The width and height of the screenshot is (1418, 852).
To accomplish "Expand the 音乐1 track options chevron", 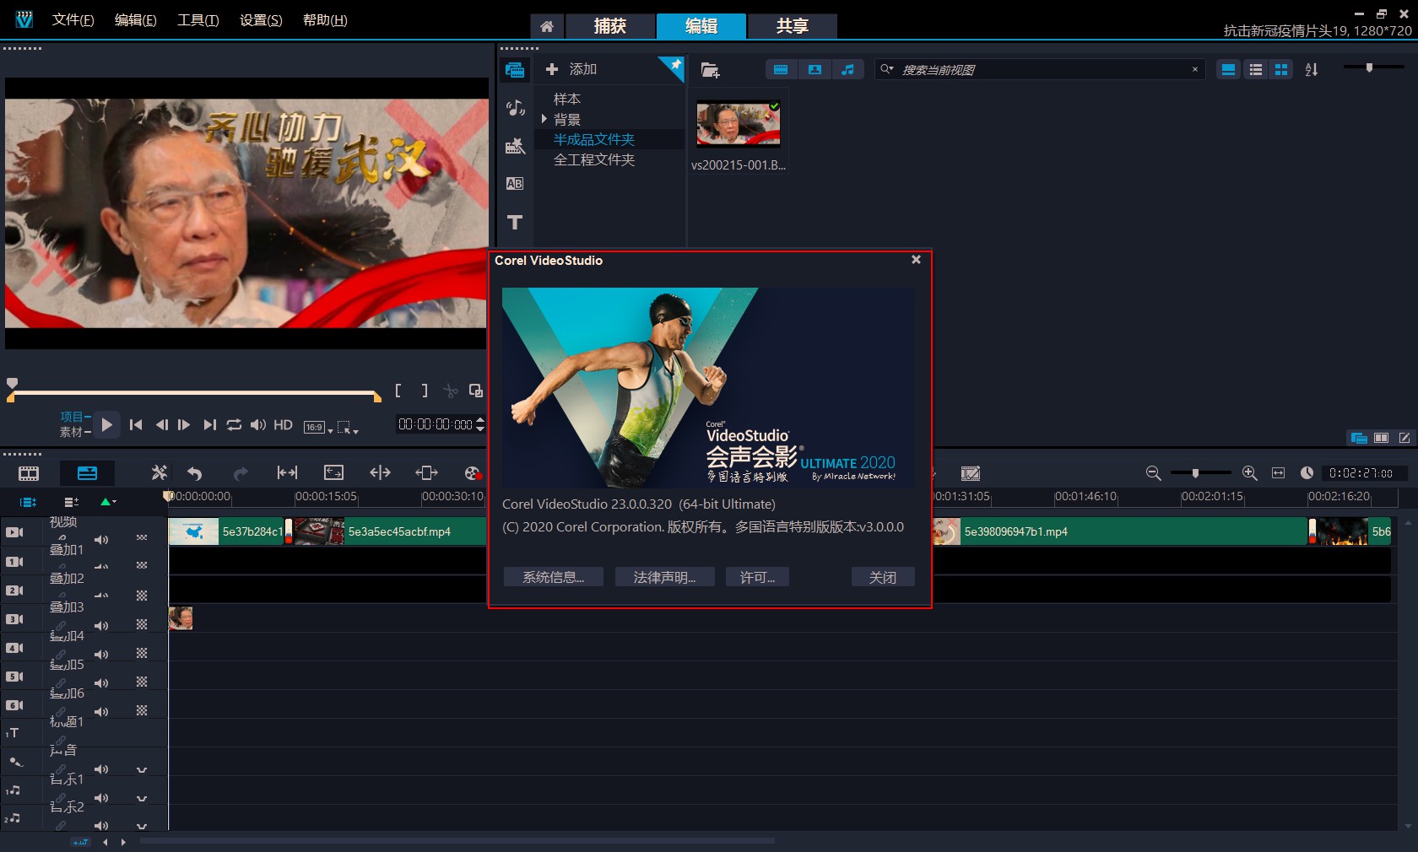I will tap(142, 799).
